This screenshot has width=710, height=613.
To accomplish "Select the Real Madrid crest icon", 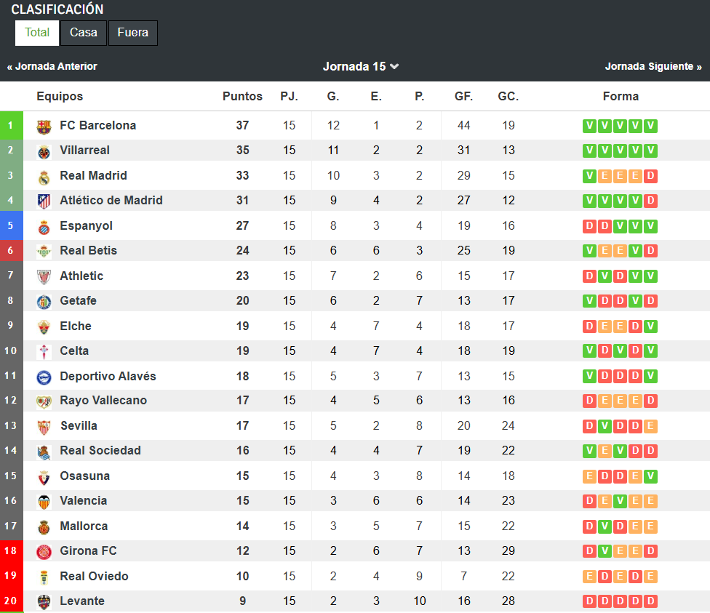I will point(44,177).
